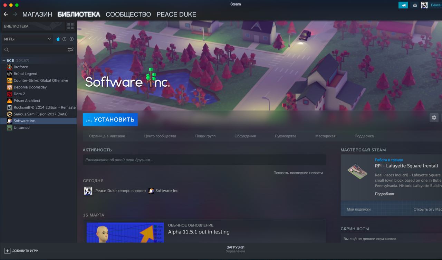
Task: Open advanced filter settings sliders icon
Action: [x=70, y=50]
